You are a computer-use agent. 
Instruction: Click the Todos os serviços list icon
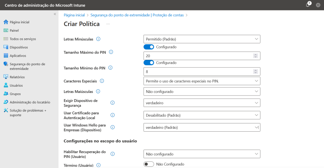tap(6, 39)
